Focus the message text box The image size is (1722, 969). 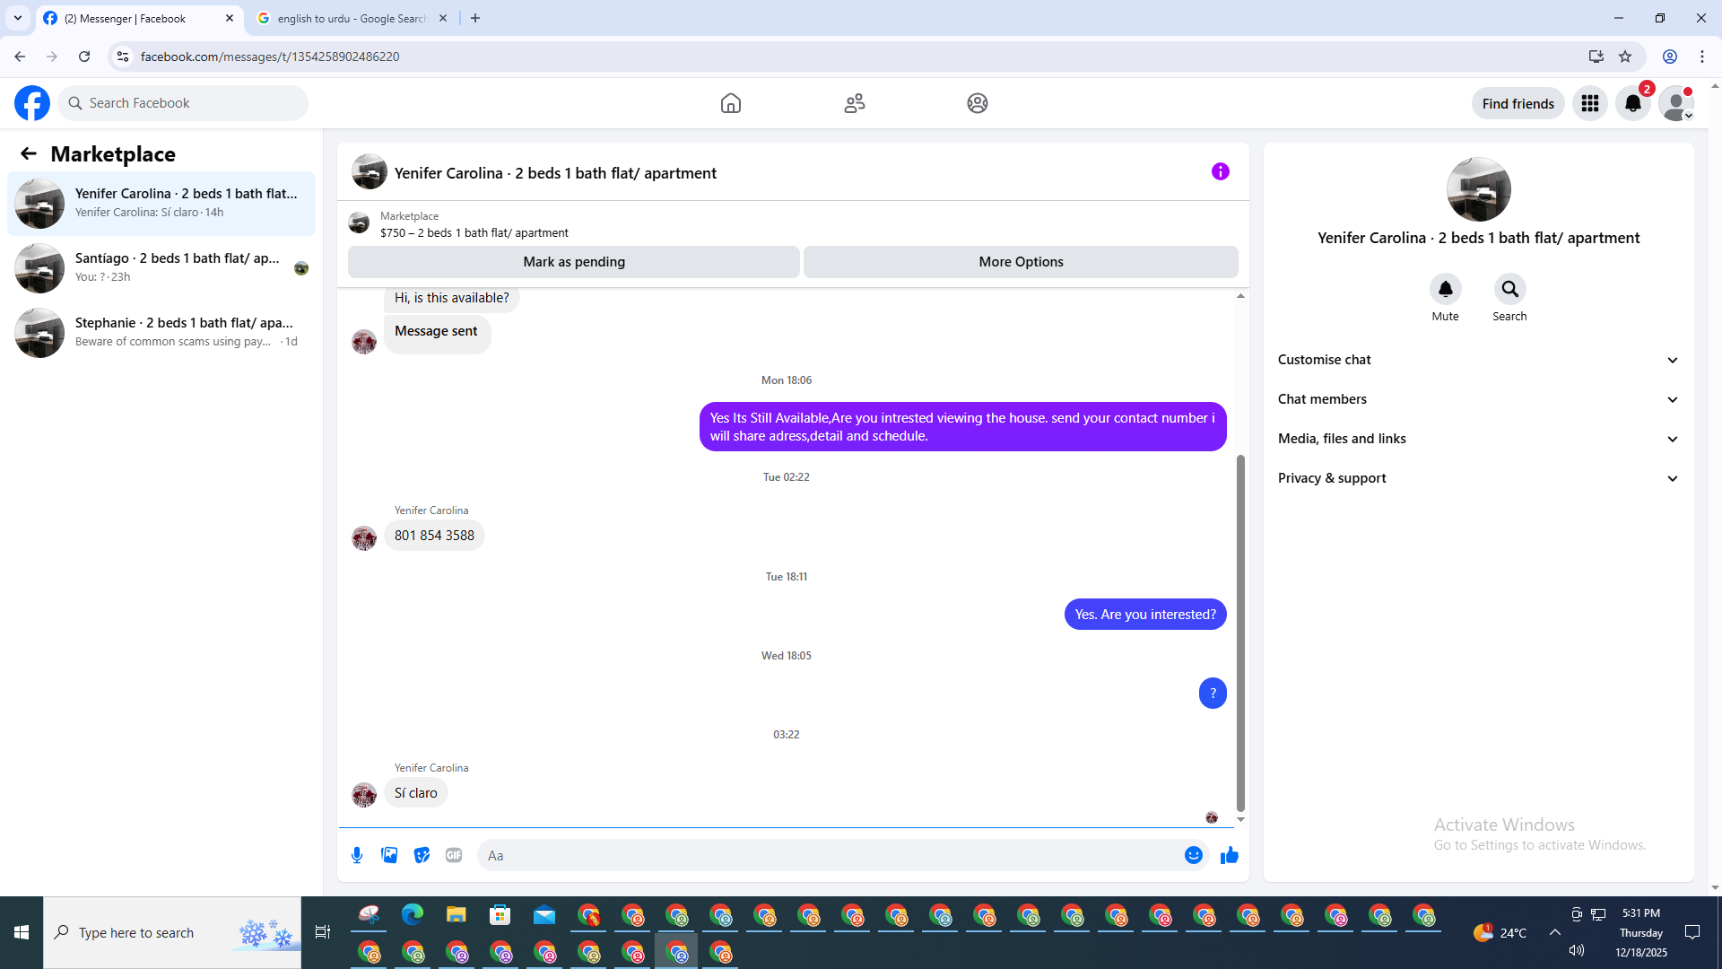pos(830,856)
